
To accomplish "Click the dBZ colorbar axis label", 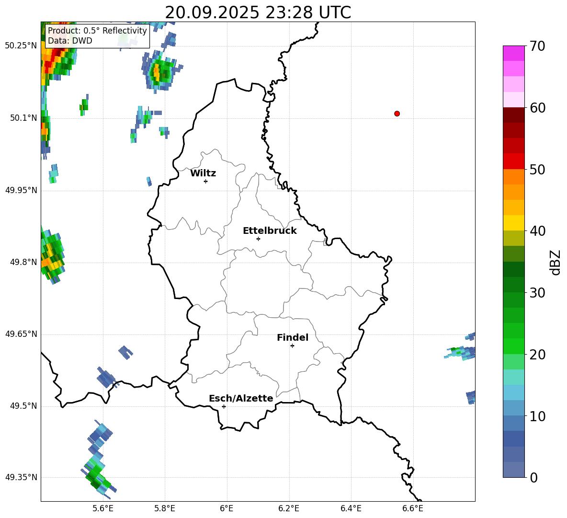I will click(x=556, y=263).
